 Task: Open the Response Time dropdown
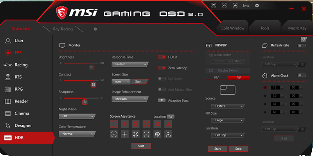130,64
